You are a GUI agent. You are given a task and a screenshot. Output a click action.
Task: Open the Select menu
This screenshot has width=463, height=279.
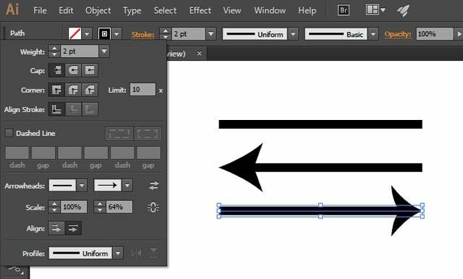pyautogui.click(x=165, y=10)
